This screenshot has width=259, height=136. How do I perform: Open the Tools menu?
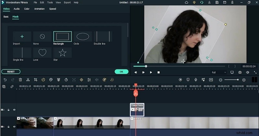50,2
